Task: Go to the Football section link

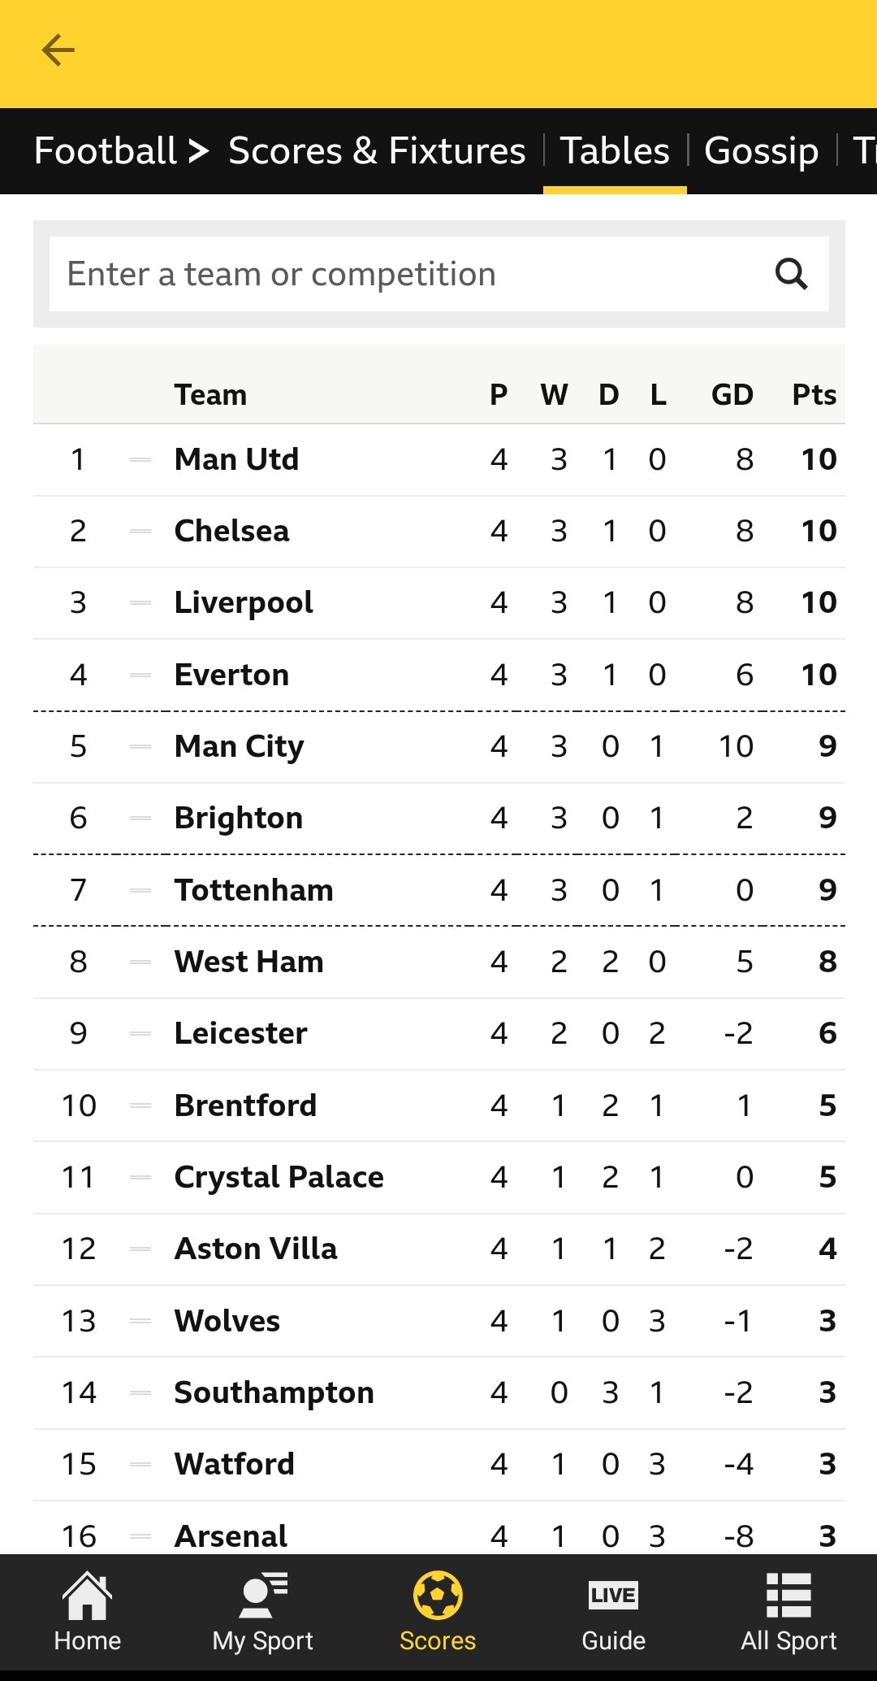Action: point(106,151)
